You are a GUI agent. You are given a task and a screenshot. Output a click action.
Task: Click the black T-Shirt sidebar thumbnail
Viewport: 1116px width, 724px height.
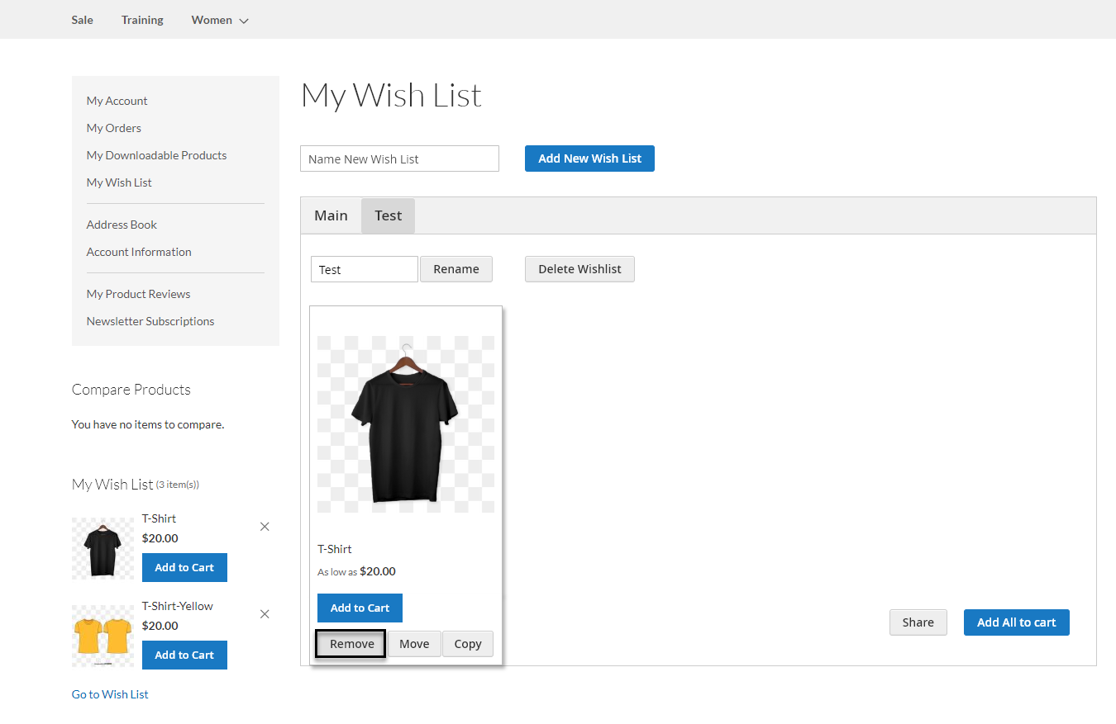pos(103,548)
